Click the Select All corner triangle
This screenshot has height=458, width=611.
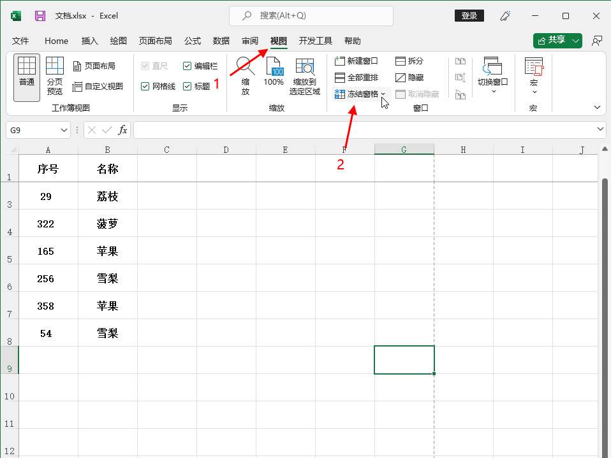click(x=13, y=150)
